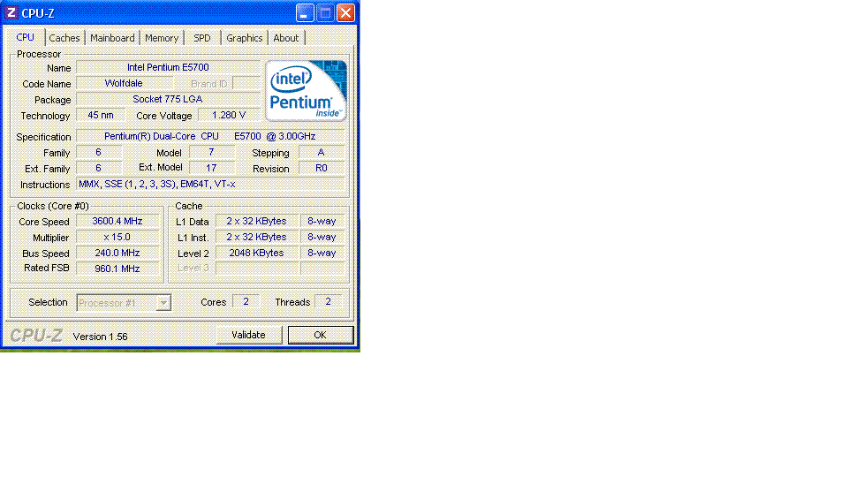This screenshot has height=477, width=848.
Task: Click the L1 Data 8-way associativity value
Action: click(x=322, y=221)
